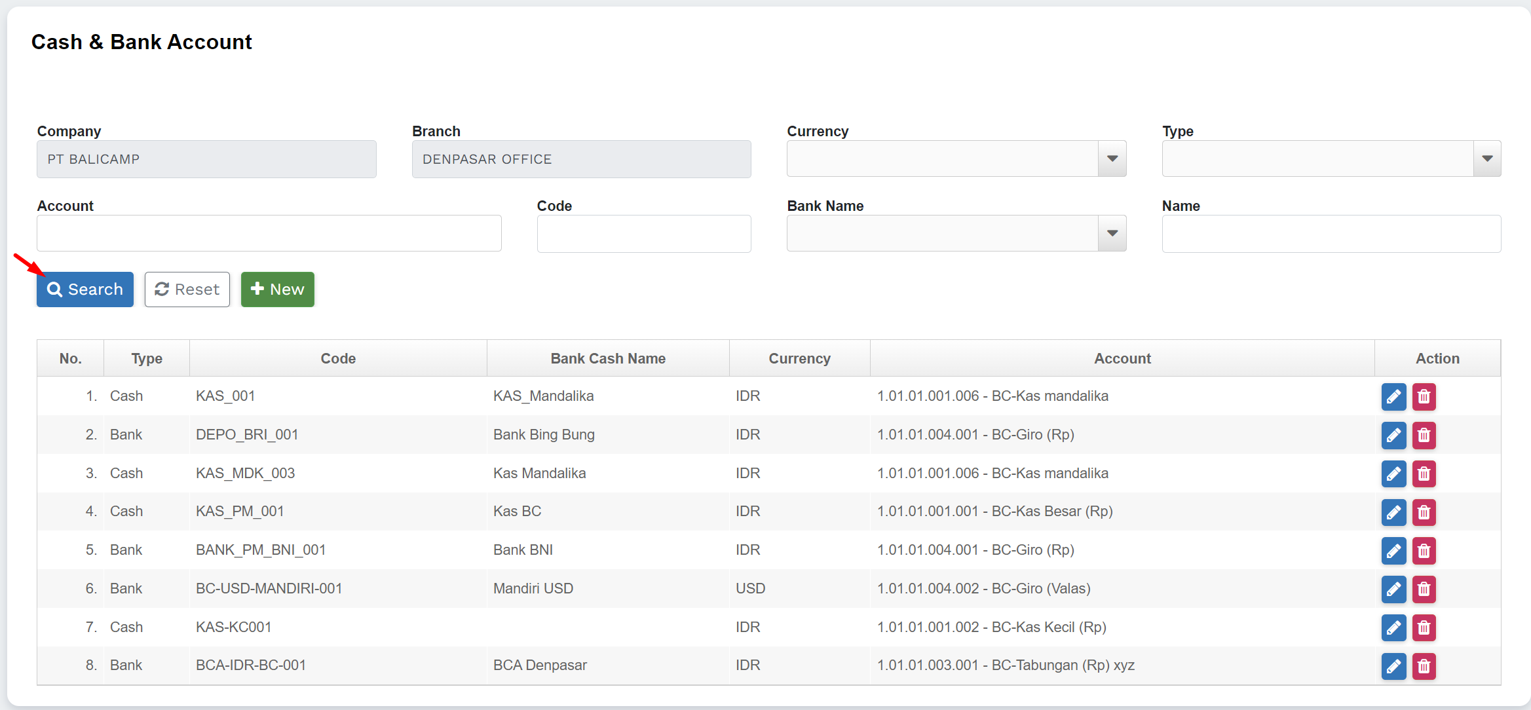Delete the BCA Denpasar account row
Viewport: 1531px width, 710px height.
tap(1424, 666)
